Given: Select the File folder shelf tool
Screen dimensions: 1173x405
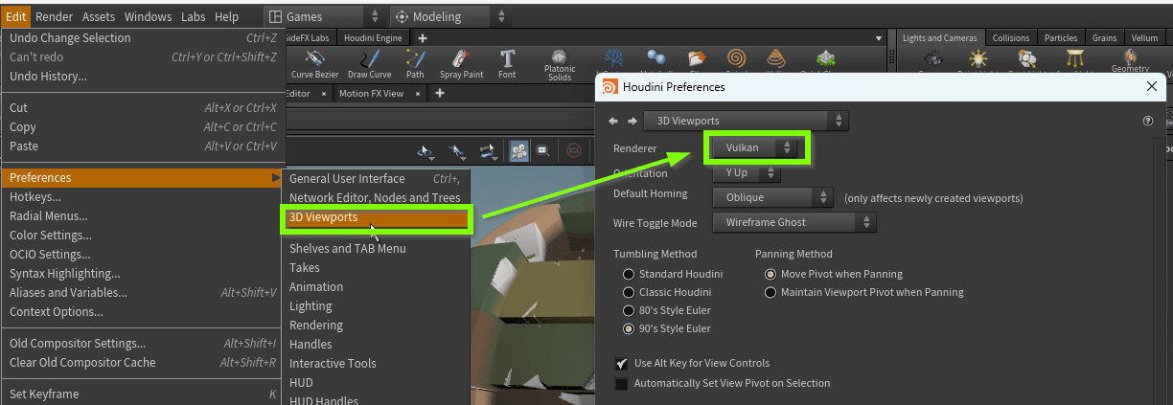Looking at the screenshot, I should [697, 59].
